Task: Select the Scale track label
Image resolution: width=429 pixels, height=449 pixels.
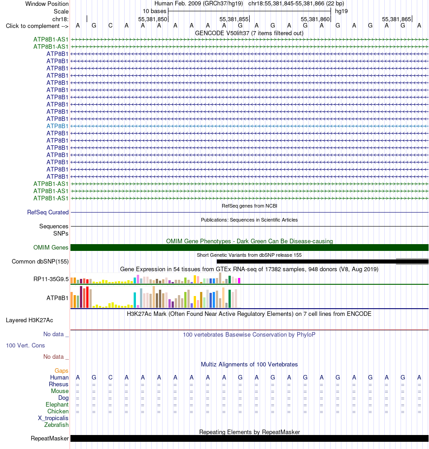Action: (x=61, y=11)
